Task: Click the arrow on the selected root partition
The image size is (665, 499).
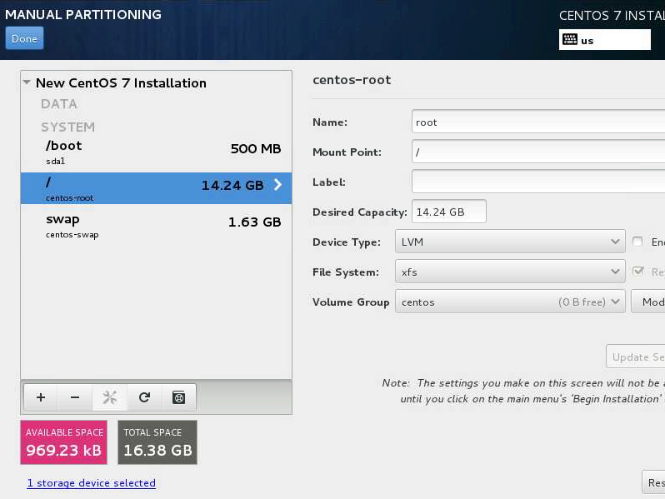Action: (278, 186)
